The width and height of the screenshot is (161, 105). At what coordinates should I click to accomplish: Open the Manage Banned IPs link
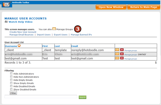[81, 35]
